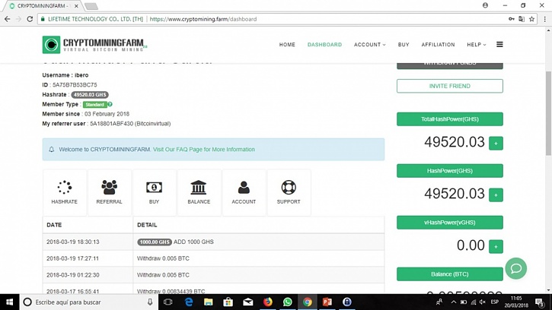
Task: Open the Balance tile
Action: point(199,191)
